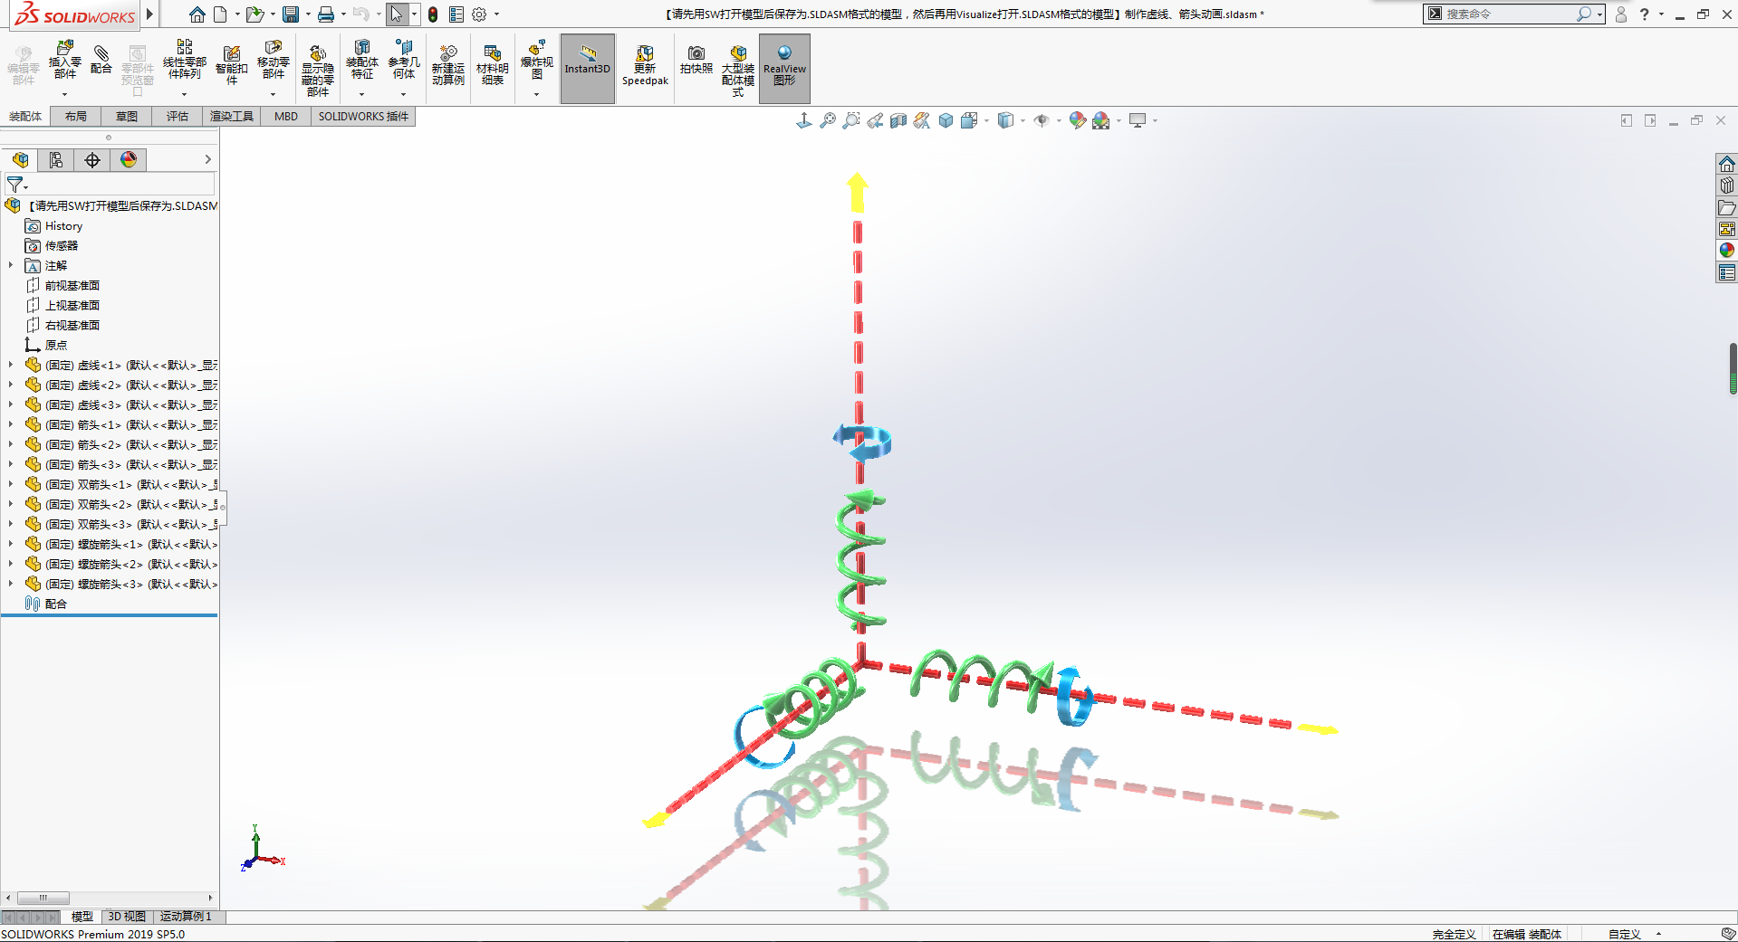Expand the 双箭头<3> component node
The width and height of the screenshot is (1738, 942).
click(x=11, y=524)
